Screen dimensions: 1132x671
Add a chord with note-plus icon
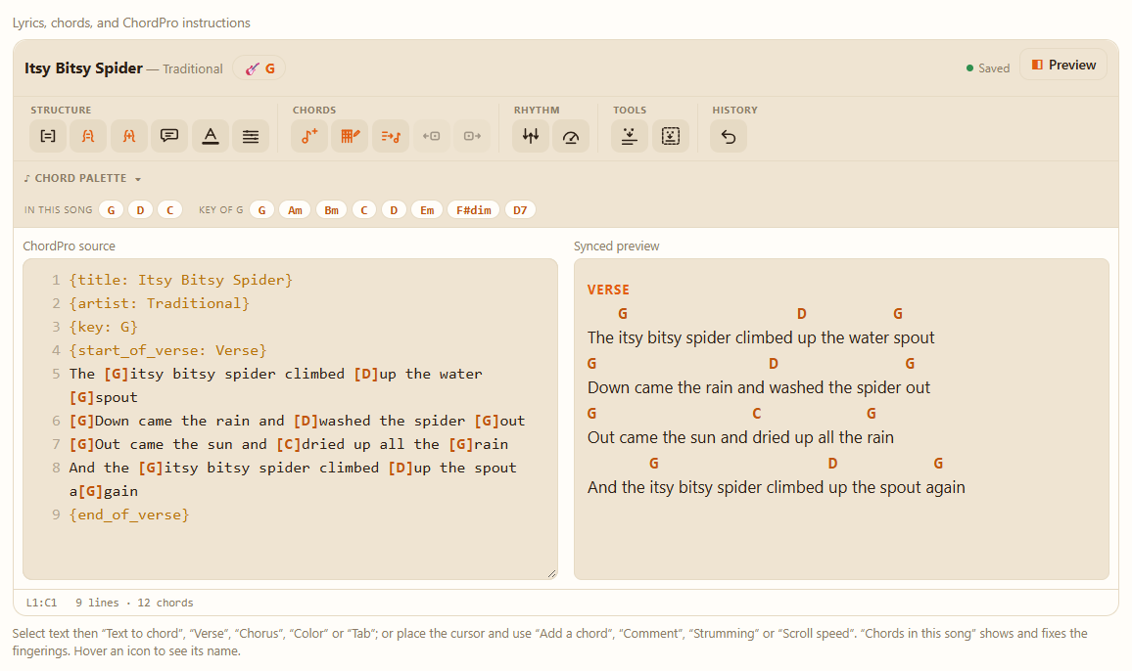coord(309,136)
